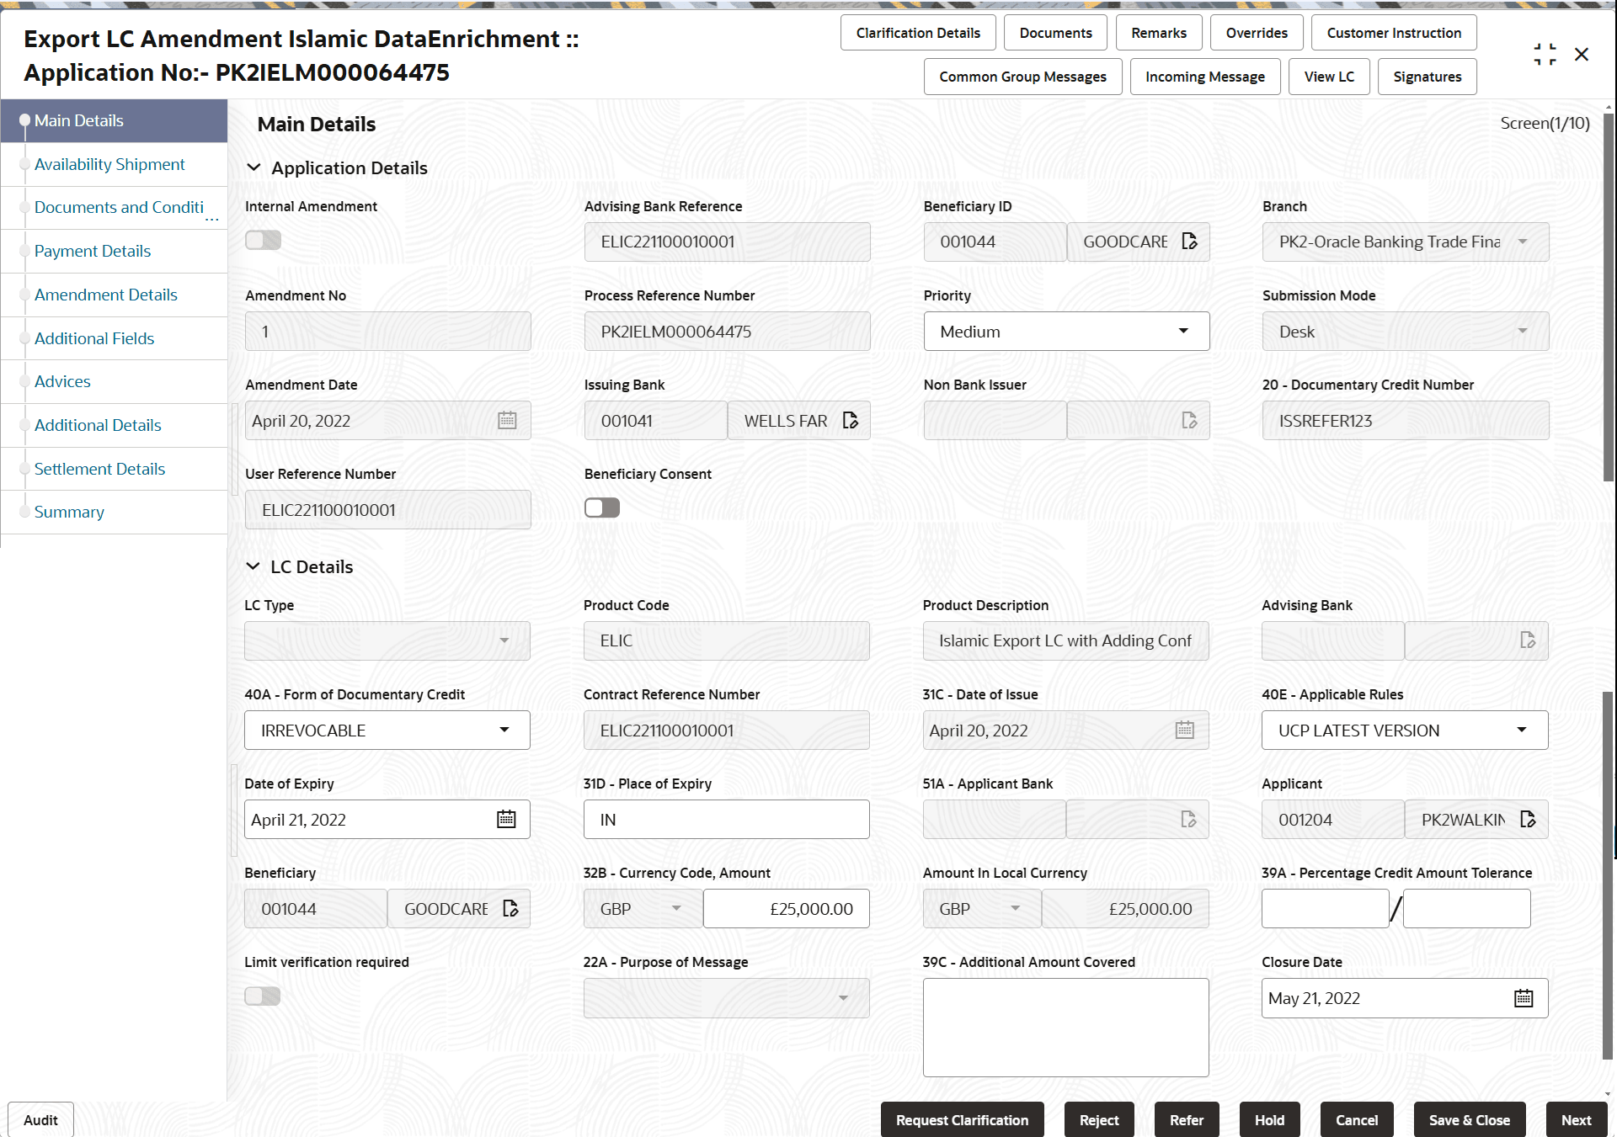The image size is (1617, 1137).
Task: Click the Request Clarification button
Action: point(962,1119)
